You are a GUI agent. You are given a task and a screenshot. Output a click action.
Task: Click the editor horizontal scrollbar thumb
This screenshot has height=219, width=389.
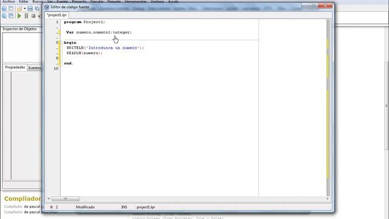pyautogui.click(x=66, y=199)
